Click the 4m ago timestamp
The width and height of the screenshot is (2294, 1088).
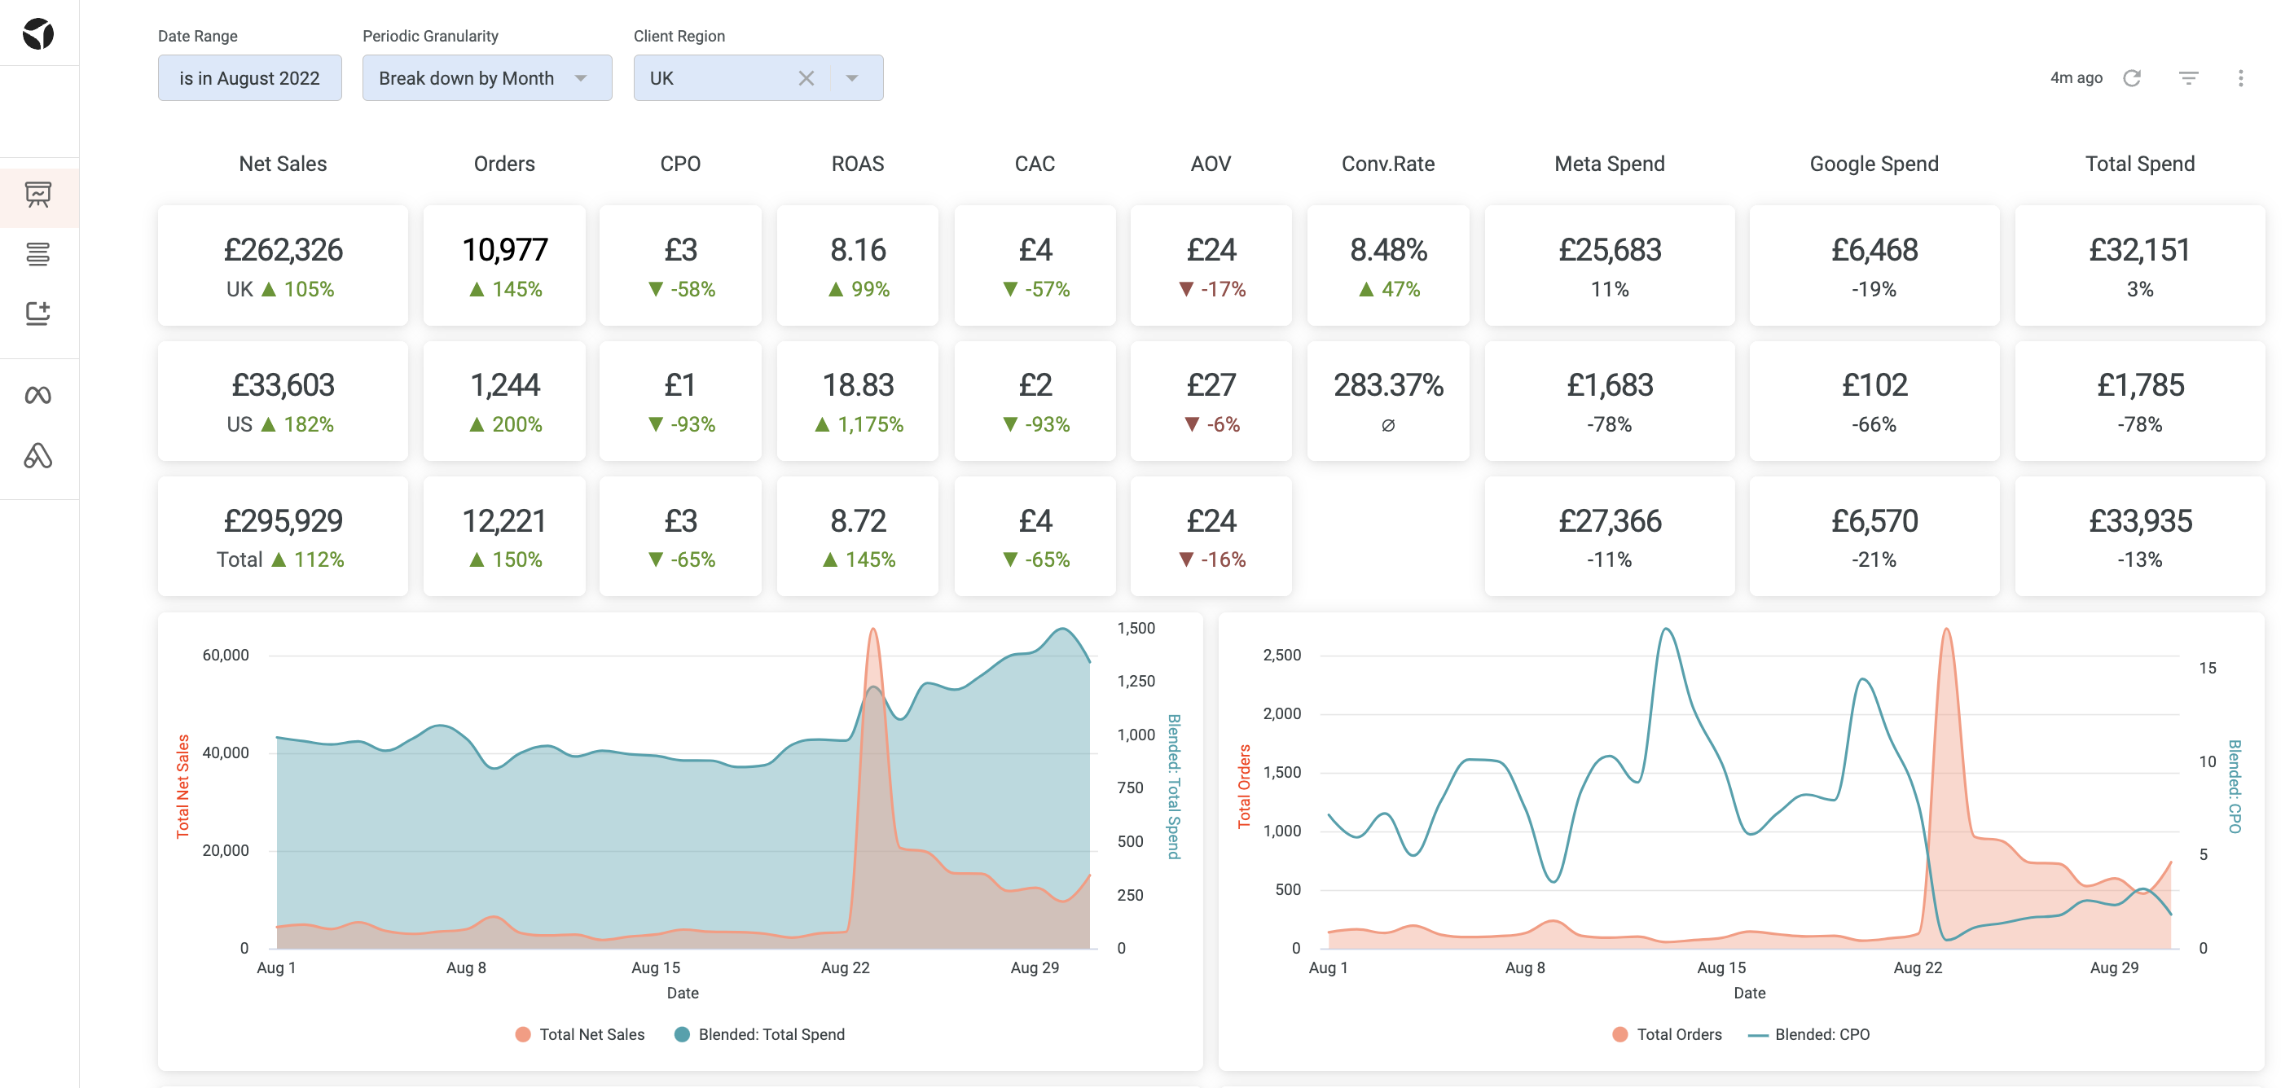point(2076,78)
